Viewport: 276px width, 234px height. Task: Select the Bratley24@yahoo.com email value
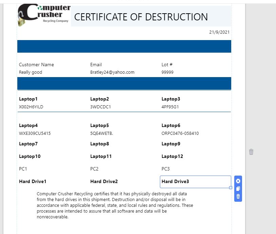[112, 72]
